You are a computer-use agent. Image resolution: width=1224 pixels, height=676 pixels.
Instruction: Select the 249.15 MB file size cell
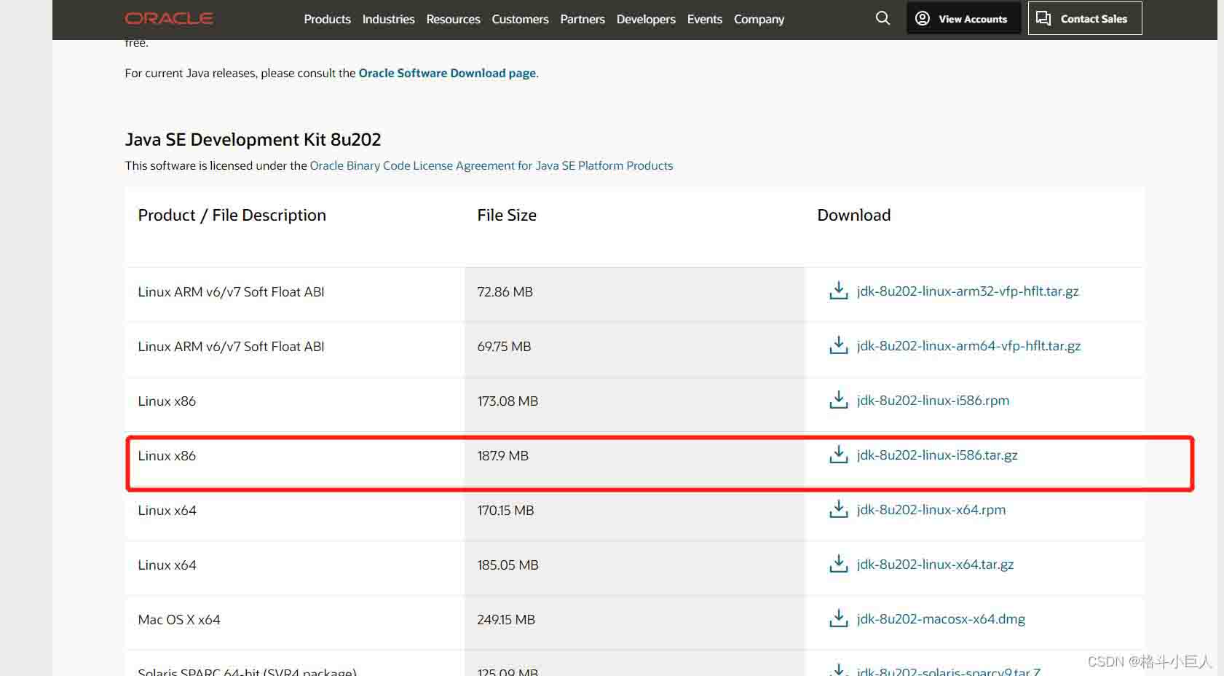click(x=635, y=621)
